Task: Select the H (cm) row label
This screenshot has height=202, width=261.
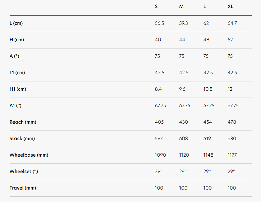Action: click(x=17, y=40)
